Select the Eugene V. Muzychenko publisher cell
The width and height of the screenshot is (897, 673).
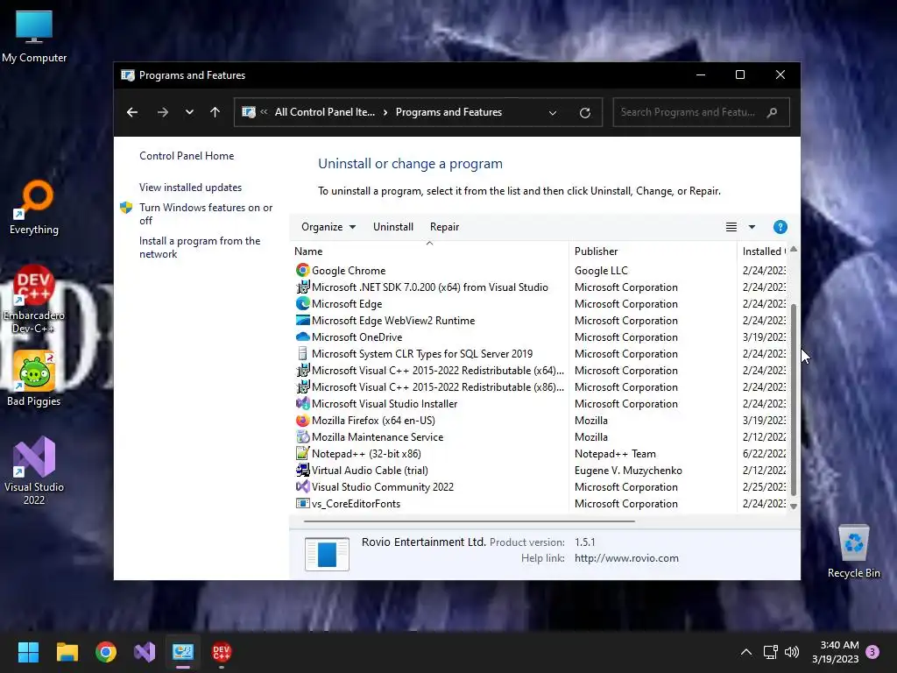[628, 470]
